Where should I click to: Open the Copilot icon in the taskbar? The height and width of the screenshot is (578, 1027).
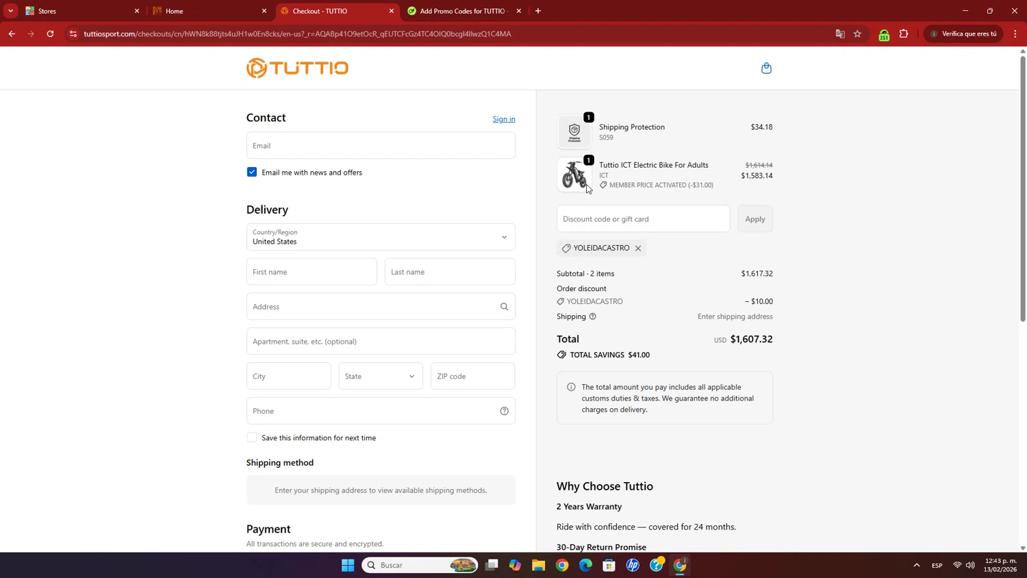coord(515,565)
